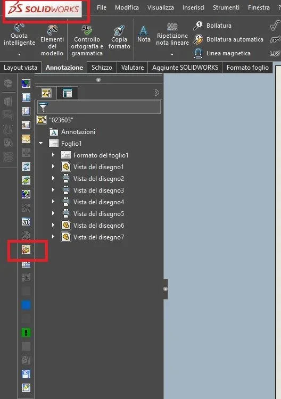Open the Strumenti menu

(x=226, y=7)
